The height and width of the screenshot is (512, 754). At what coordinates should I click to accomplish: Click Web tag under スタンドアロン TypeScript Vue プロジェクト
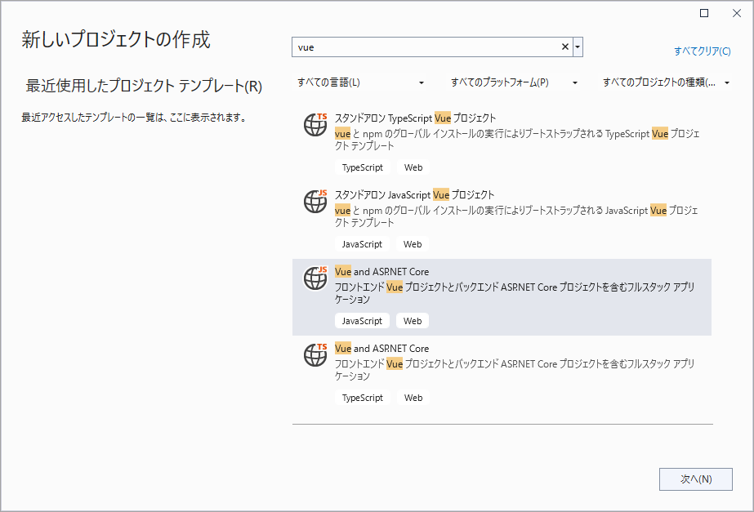click(413, 167)
